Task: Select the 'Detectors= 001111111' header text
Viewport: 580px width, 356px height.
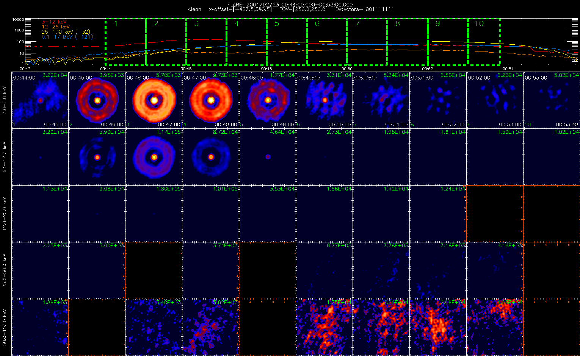Action: [365, 9]
